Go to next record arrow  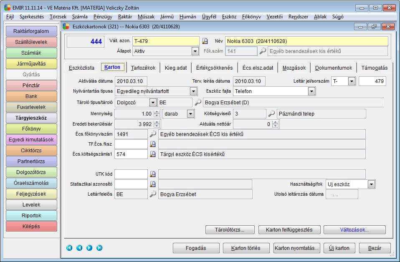click(x=89, y=248)
